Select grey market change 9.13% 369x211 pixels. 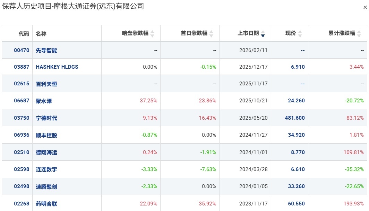tap(150, 118)
